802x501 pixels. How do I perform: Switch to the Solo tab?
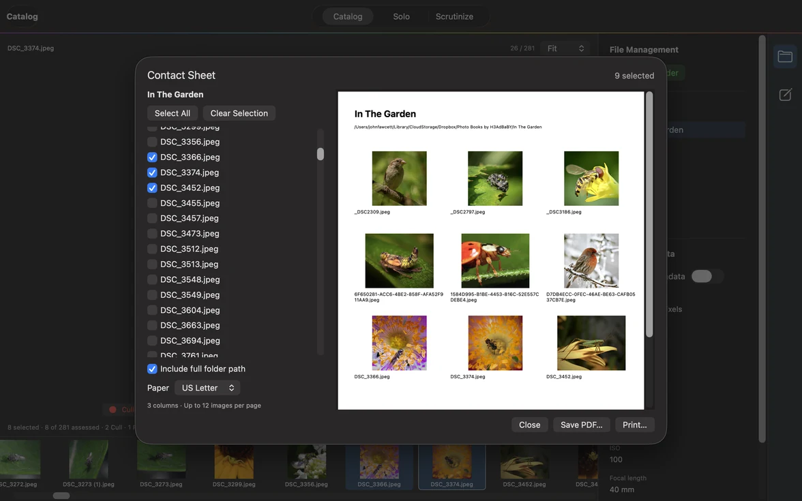[401, 16]
